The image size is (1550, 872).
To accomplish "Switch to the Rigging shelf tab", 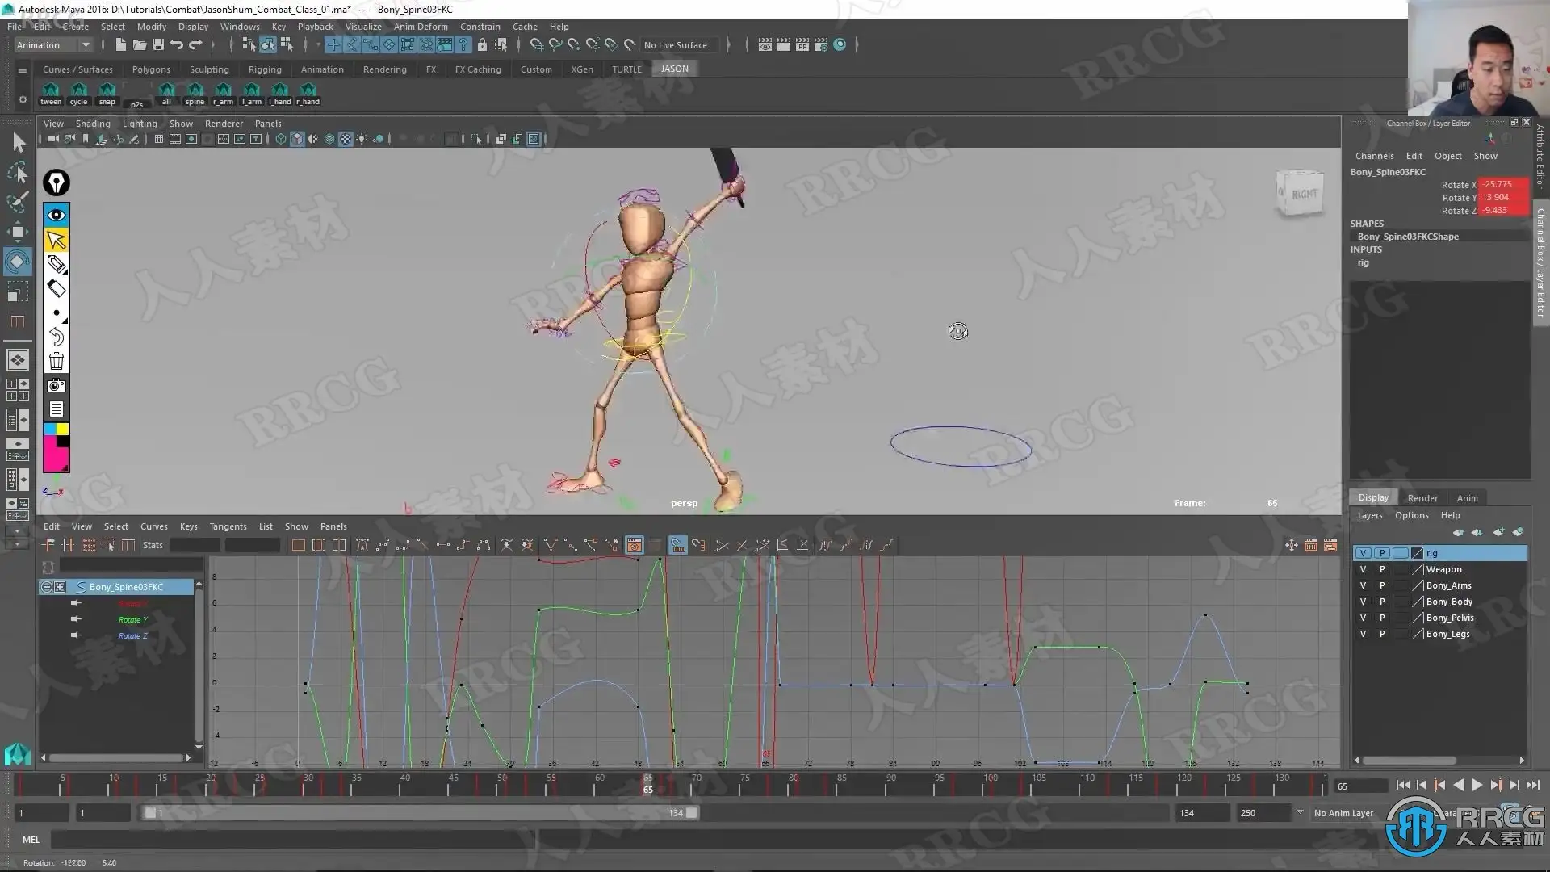I will click(265, 69).
